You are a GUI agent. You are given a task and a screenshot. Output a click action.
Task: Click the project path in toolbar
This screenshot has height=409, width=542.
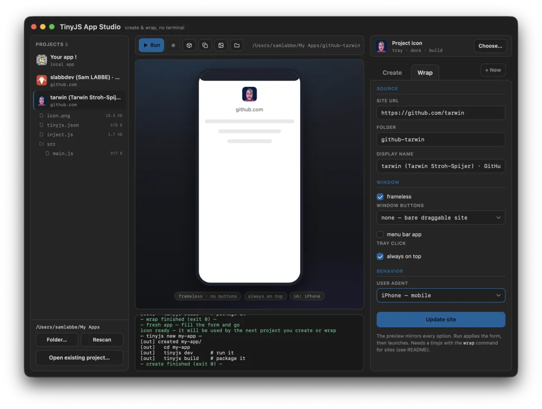306,45
